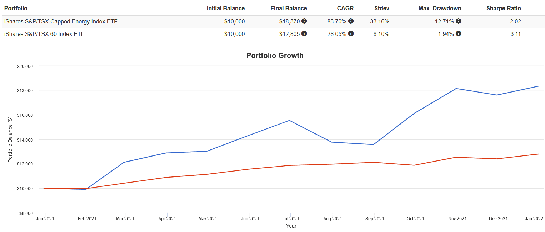Screen dimensions: 545x232
Task: Click the Portfolio Growth chart title
Action: 275,56
